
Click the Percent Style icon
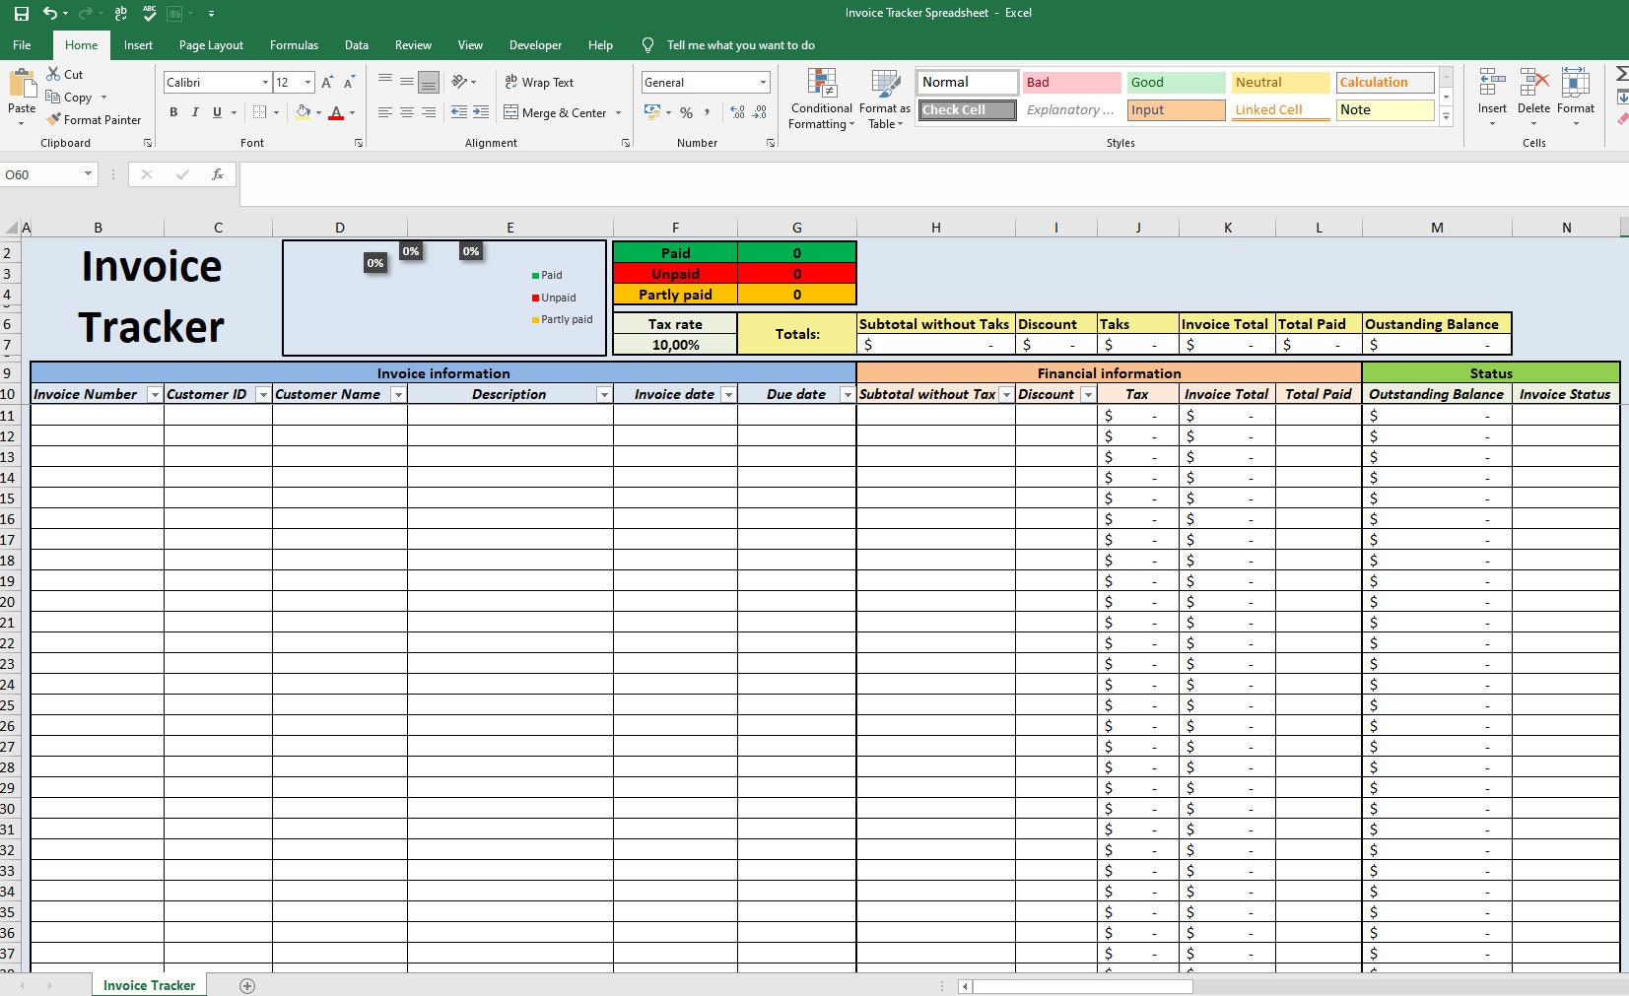pos(687,113)
